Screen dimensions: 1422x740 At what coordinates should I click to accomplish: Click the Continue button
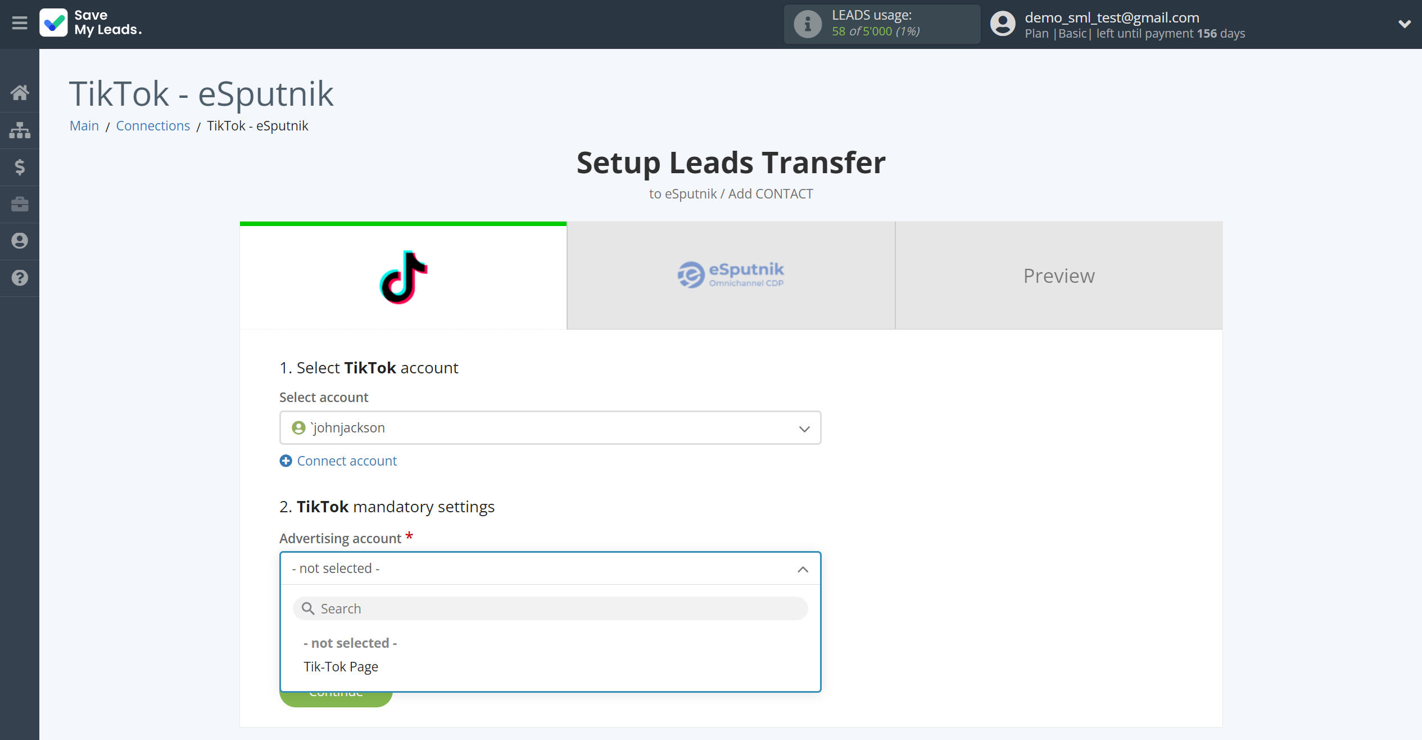point(335,691)
